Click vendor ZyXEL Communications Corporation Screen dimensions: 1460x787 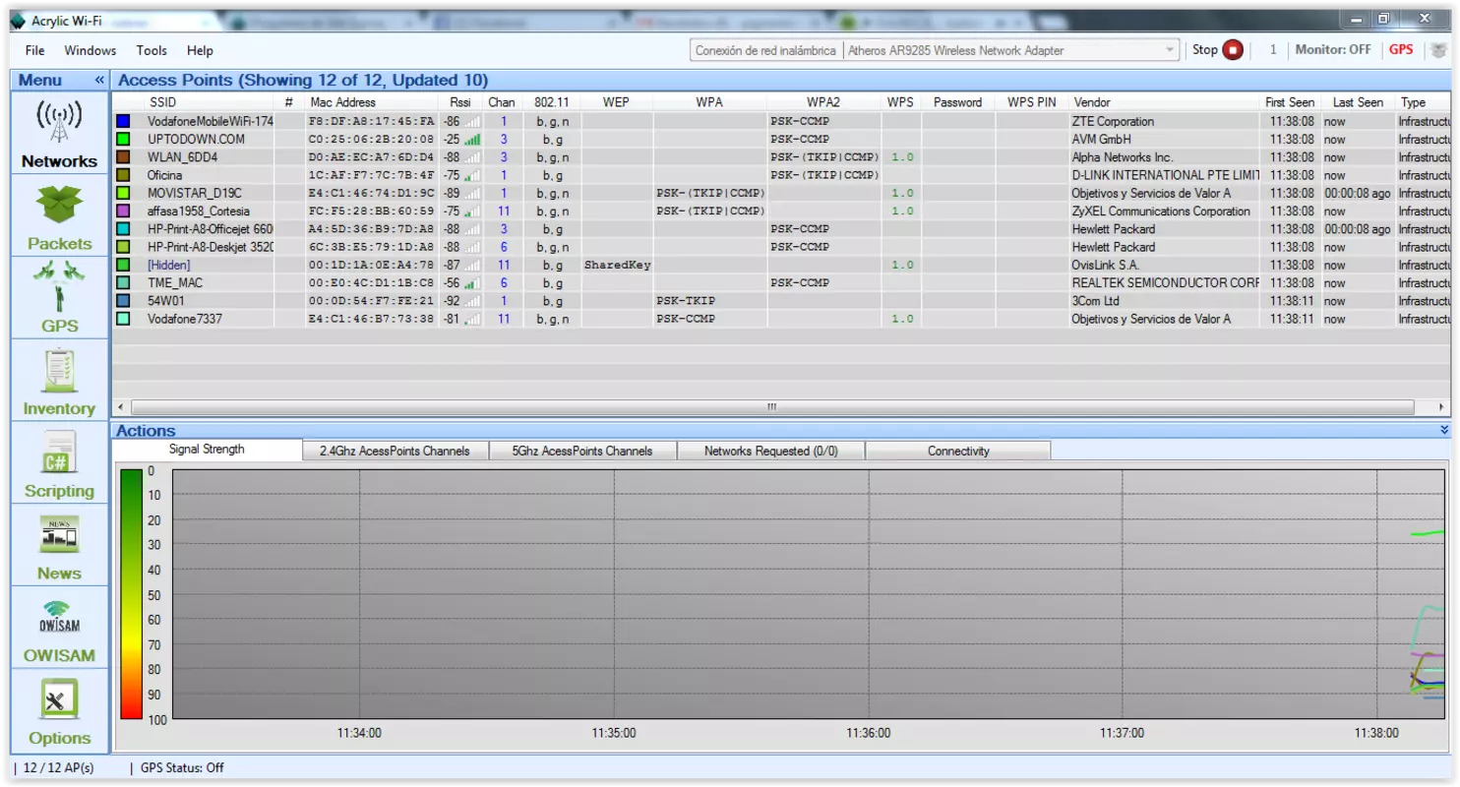1161,212
